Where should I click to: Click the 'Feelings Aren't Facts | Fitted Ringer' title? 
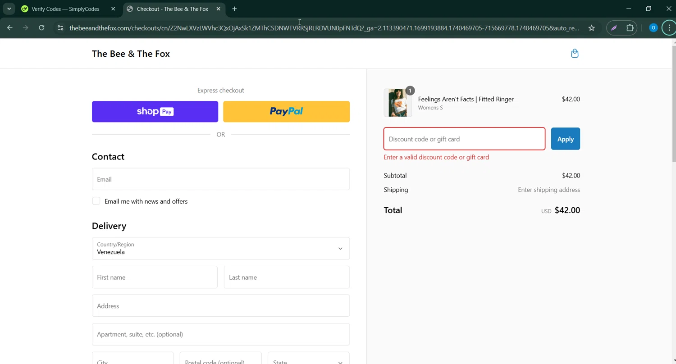(x=466, y=99)
